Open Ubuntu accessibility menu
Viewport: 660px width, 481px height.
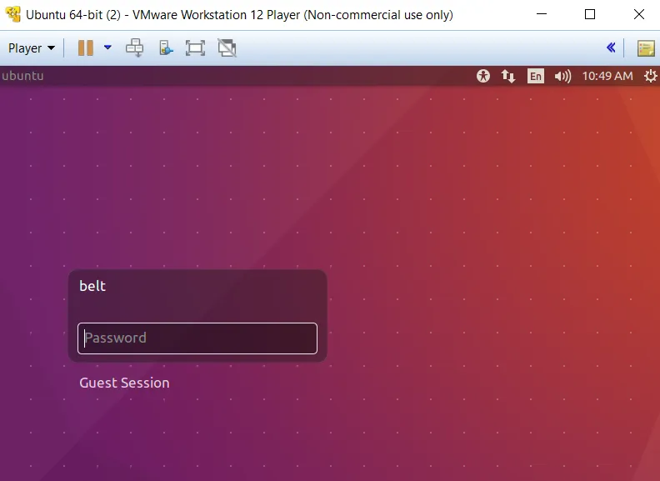[483, 76]
